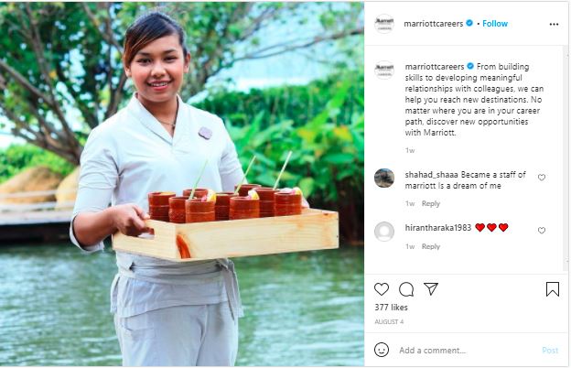
Task: Like shahad_shaaa's comment
Action: pyautogui.click(x=542, y=178)
